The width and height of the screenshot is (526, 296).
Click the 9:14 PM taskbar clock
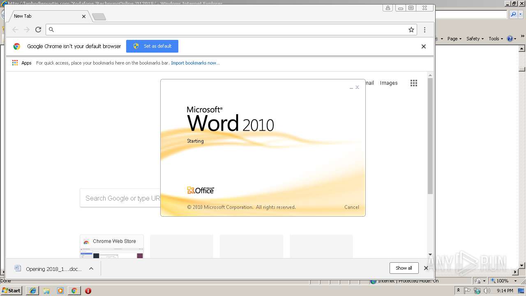click(x=505, y=291)
